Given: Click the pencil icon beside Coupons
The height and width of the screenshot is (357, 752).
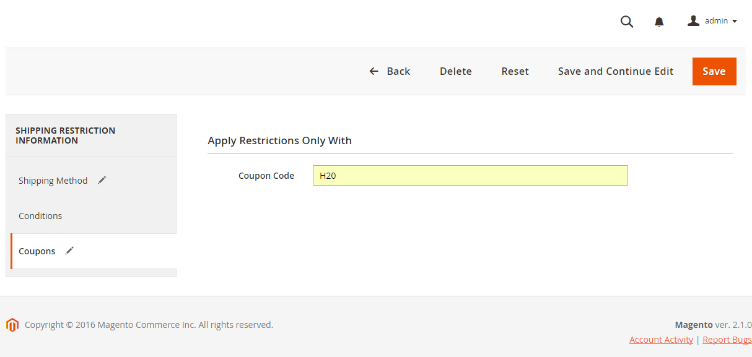Looking at the screenshot, I should click(x=70, y=251).
